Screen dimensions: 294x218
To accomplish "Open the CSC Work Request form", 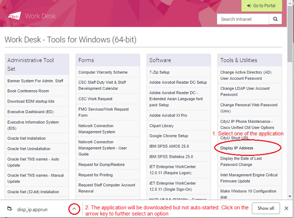I will 95,99.
